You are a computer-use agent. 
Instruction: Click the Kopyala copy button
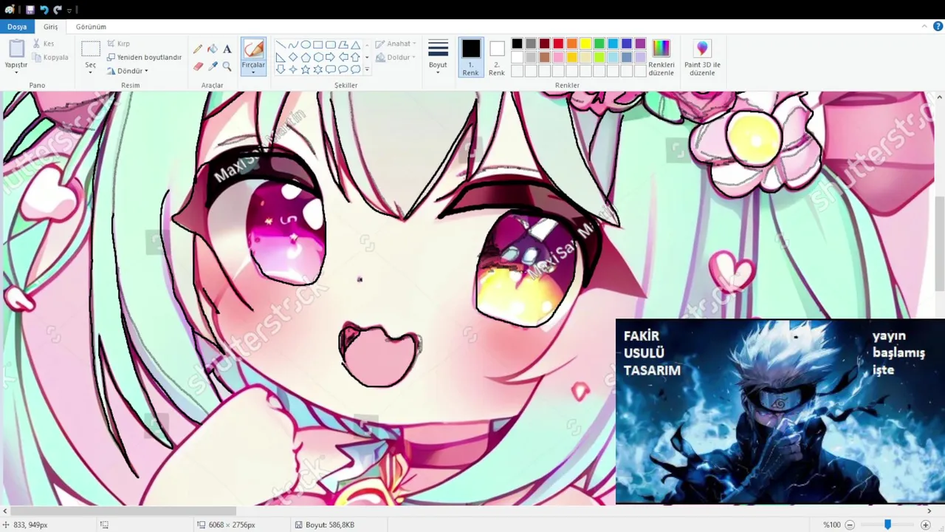(x=50, y=57)
